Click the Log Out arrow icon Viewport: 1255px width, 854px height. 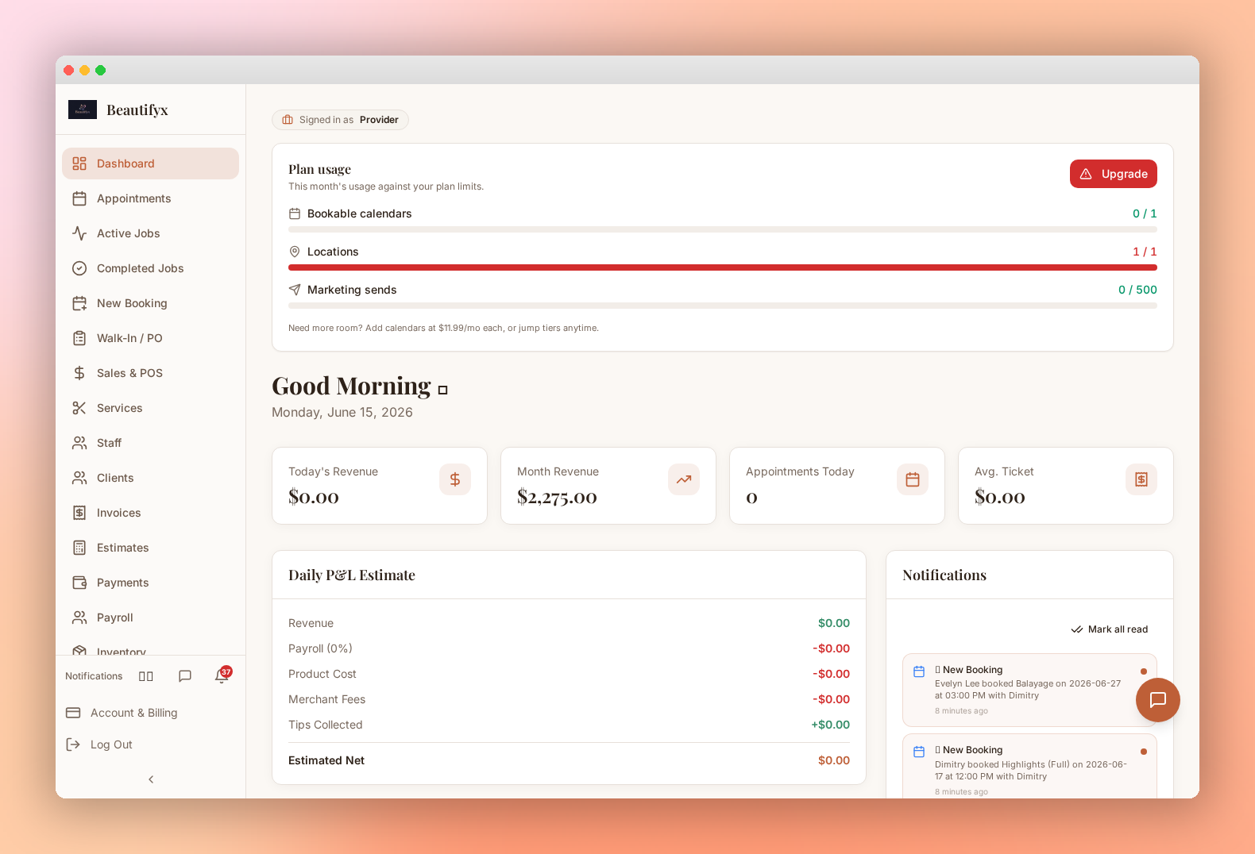point(73,744)
